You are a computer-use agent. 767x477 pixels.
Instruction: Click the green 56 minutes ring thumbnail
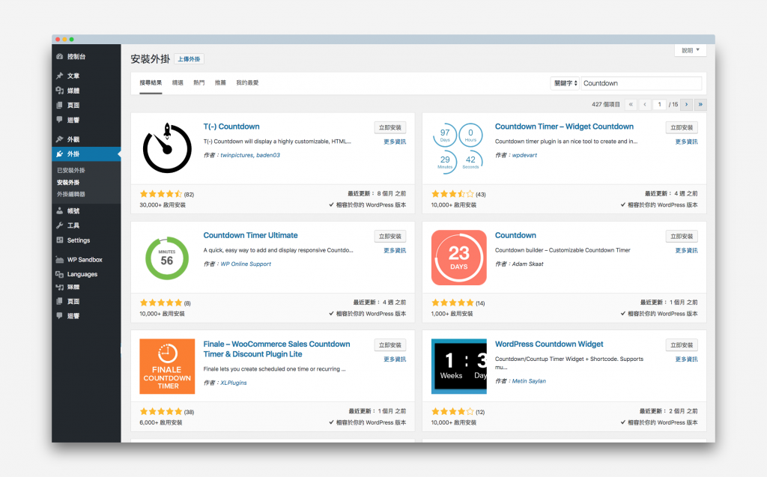click(x=167, y=258)
